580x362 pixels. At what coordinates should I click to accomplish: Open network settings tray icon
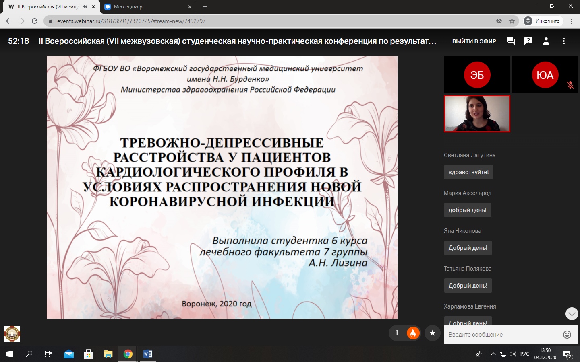503,354
